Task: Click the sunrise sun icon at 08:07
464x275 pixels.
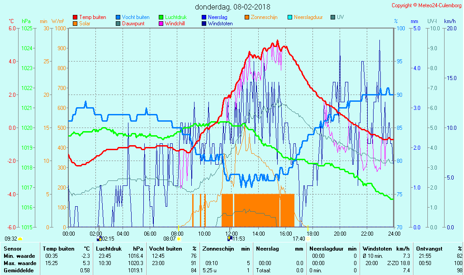Action: (179, 238)
